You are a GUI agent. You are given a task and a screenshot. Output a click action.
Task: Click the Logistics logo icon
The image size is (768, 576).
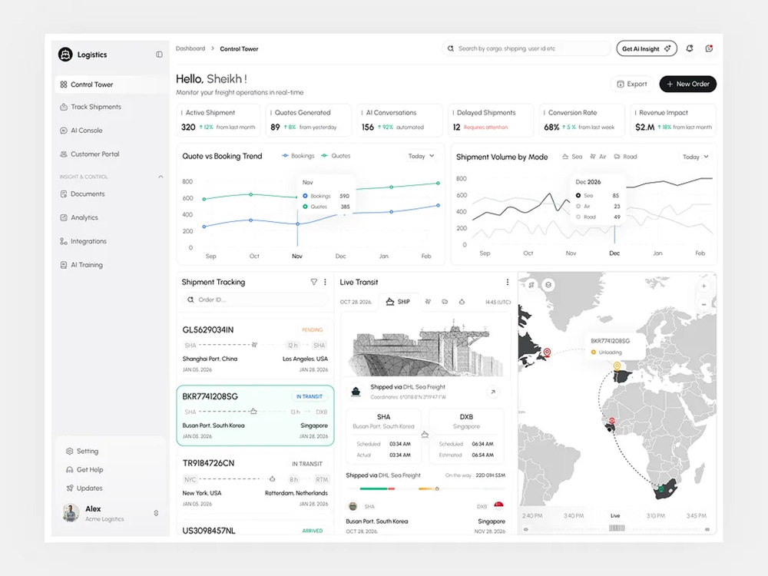click(x=65, y=55)
